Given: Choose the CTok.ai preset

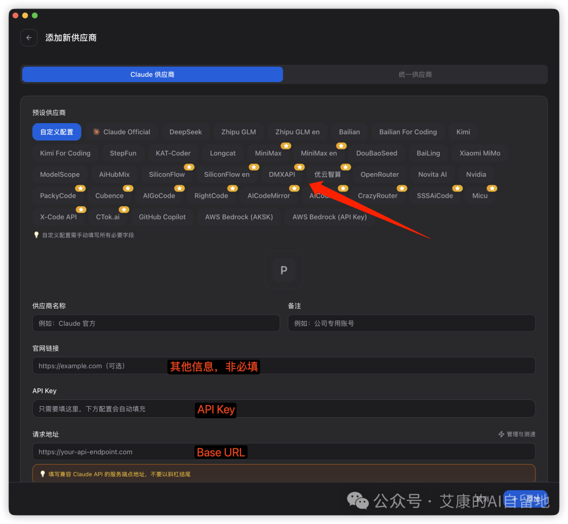Looking at the screenshot, I should (108, 217).
